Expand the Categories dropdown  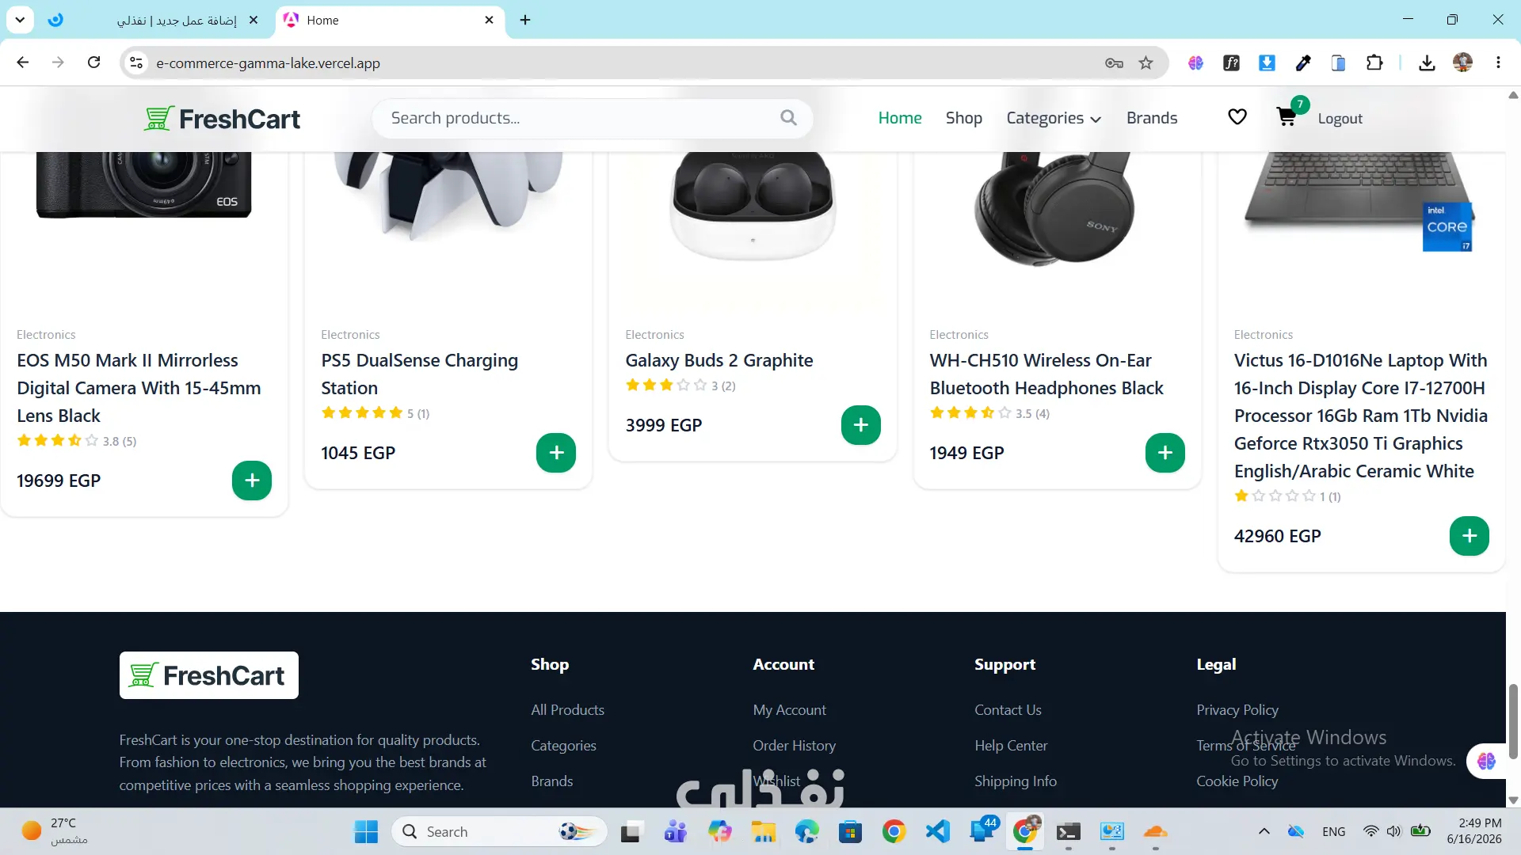point(1054,118)
